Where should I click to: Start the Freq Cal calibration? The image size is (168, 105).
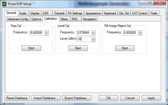(x=31, y=48)
